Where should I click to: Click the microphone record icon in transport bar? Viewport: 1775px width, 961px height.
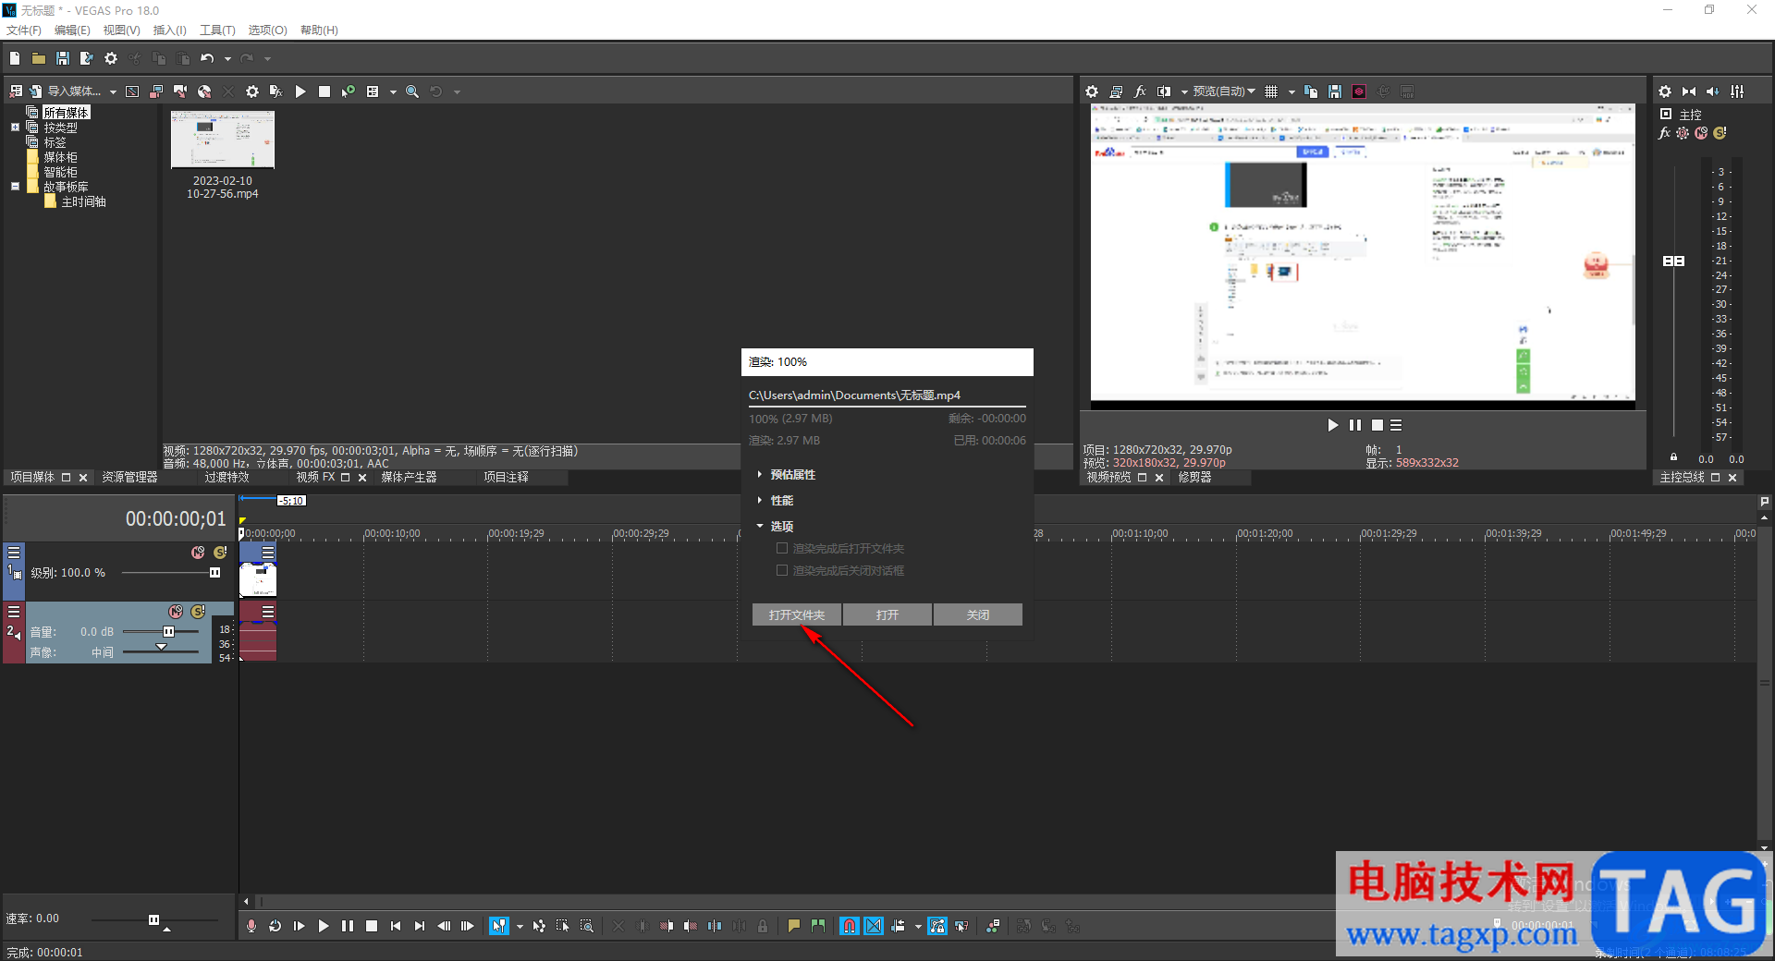tap(251, 926)
